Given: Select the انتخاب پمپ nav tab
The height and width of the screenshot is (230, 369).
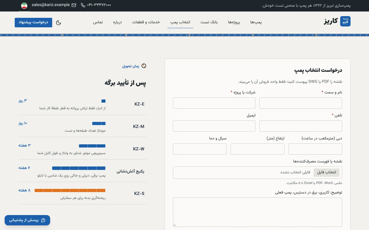Looking at the screenshot, I should coord(180,22).
